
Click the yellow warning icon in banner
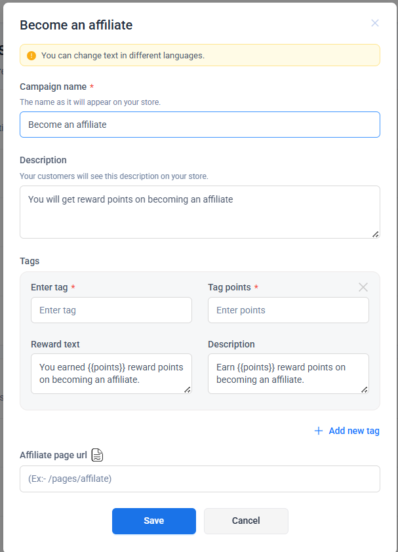pyautogui.click(x=31, y=56)
